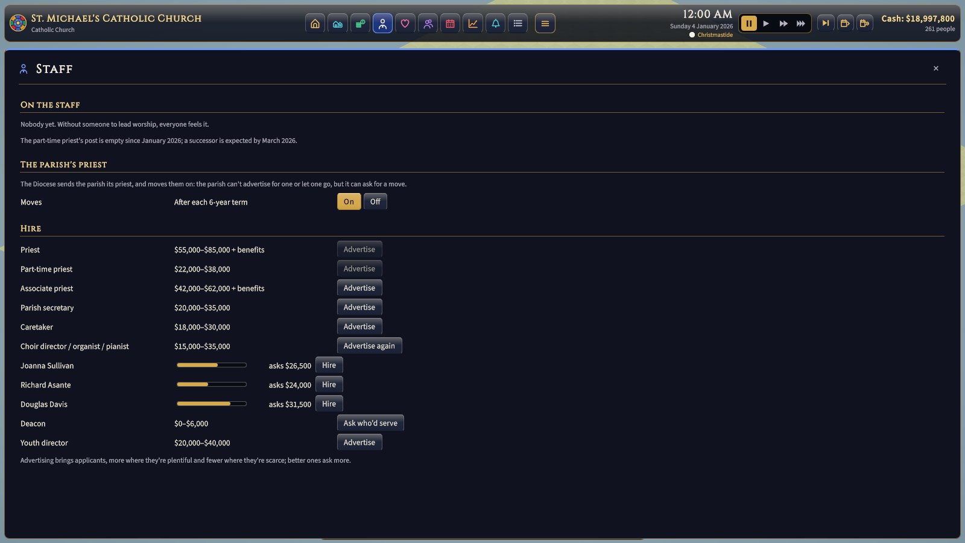This screenshot has height=543, width=965.
Task: Click the disabled Part-time priest Advertise button
Action: point(359,268)
